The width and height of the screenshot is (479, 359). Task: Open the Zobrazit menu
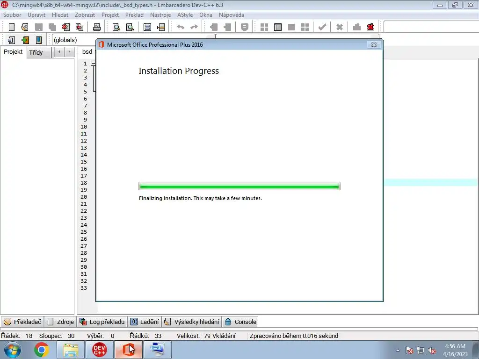point(85,14)
